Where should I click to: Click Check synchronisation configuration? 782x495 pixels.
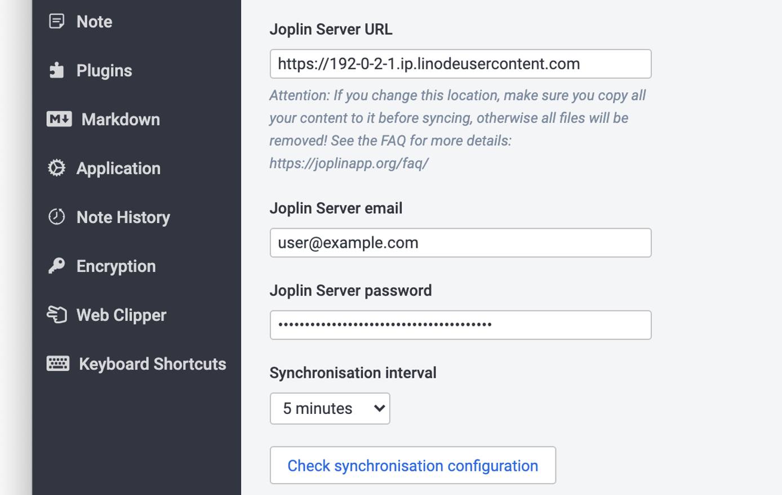412,465
